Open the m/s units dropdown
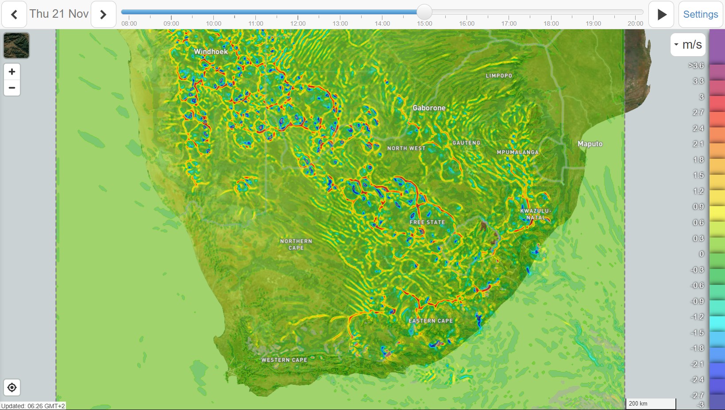 point(688,45)
